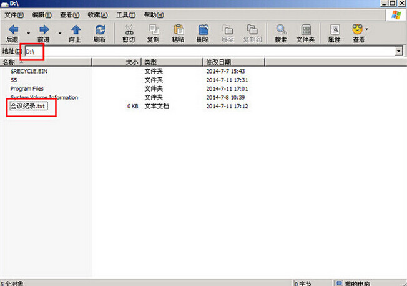Viewport: 407px width, 286px height.
Task: Click the date 2014-7-8 10:39
Action: [x=225, y=97]
